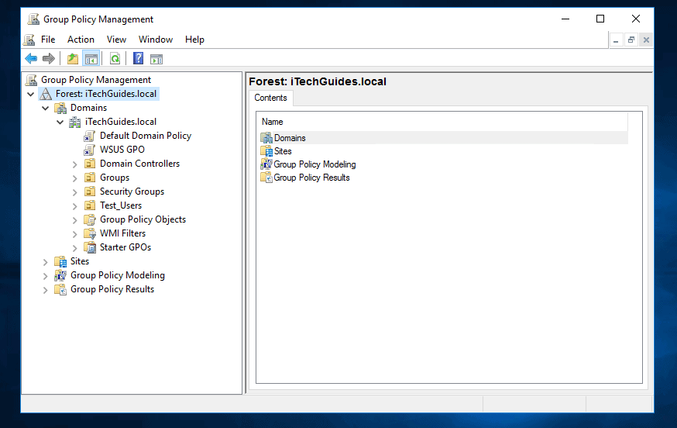The image size is (677, 428).
Task: Expand the Starter GPOs node
Action: click(x=74, y=247)
